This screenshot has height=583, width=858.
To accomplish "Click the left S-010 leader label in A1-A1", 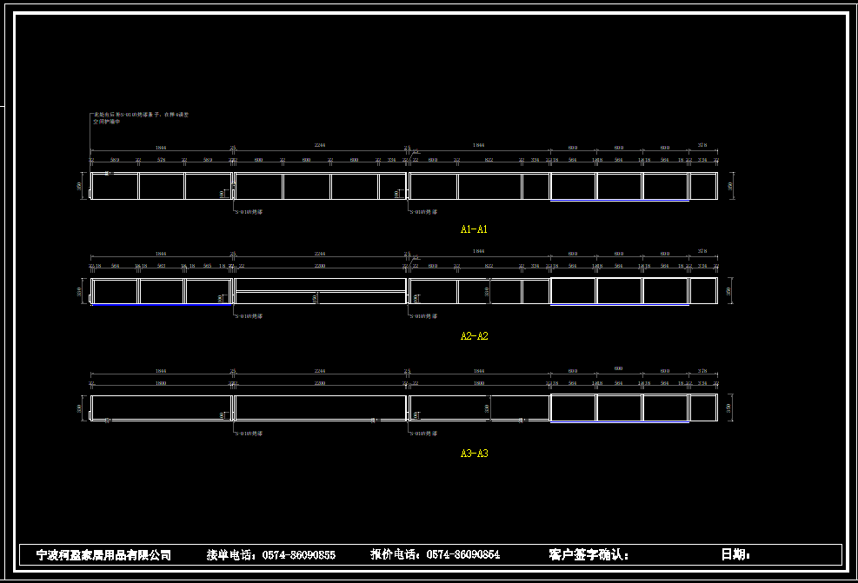I will (x=249, y=211).
